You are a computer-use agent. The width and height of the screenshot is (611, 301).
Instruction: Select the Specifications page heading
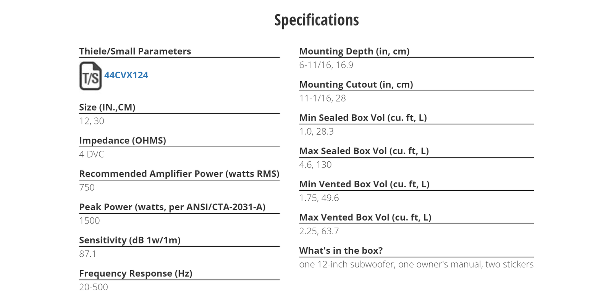click(317, 20)
